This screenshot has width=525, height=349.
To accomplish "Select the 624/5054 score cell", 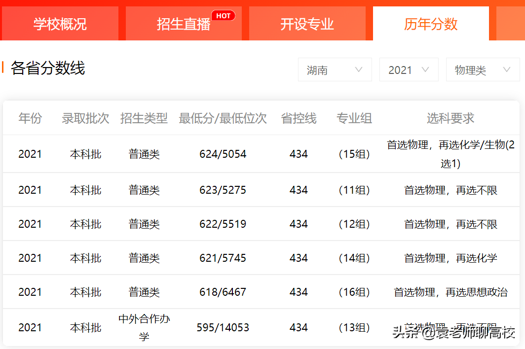I will (x=223, y=153).
